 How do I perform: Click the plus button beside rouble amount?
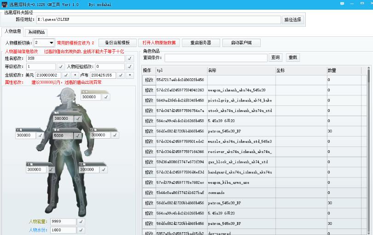point(130,75)
